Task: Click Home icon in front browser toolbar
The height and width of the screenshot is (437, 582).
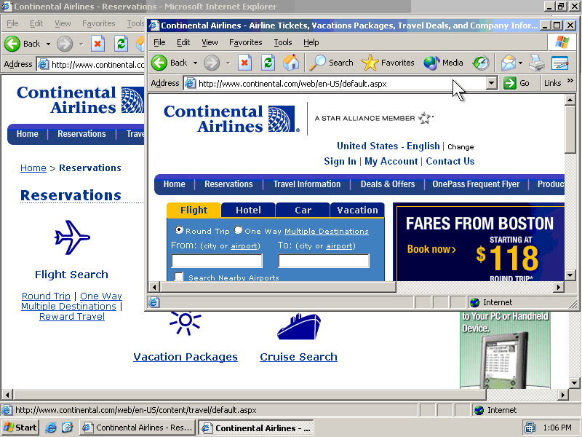Action: click(290, 63)
